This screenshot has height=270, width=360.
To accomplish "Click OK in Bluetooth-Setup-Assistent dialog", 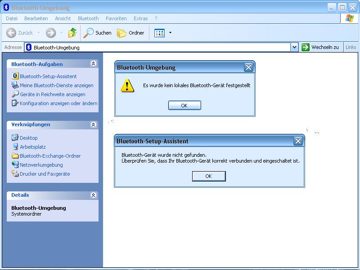I will click(209, 176).
